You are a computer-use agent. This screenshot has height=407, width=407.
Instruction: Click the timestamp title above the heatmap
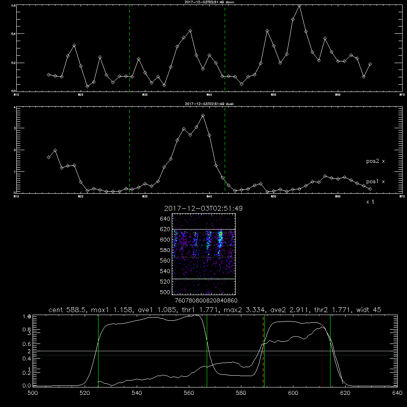coord(203,208)
